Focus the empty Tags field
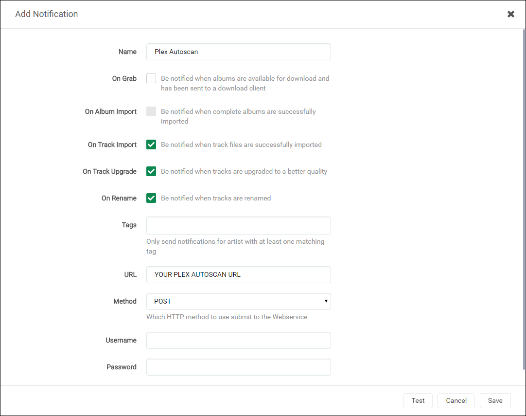This screenshot has width=526, height=416. [238, 225]
